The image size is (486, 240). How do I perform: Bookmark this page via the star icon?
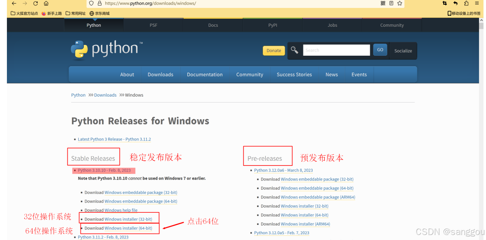(400, 3)
